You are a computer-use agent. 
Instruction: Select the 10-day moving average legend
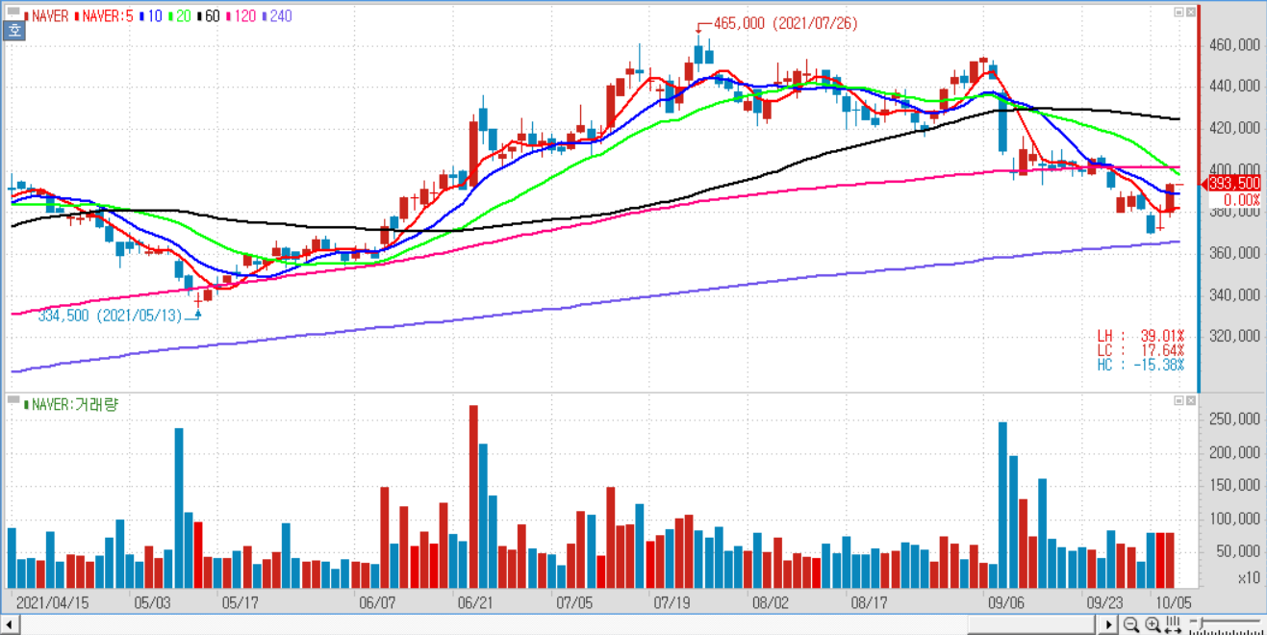(152, 16)
